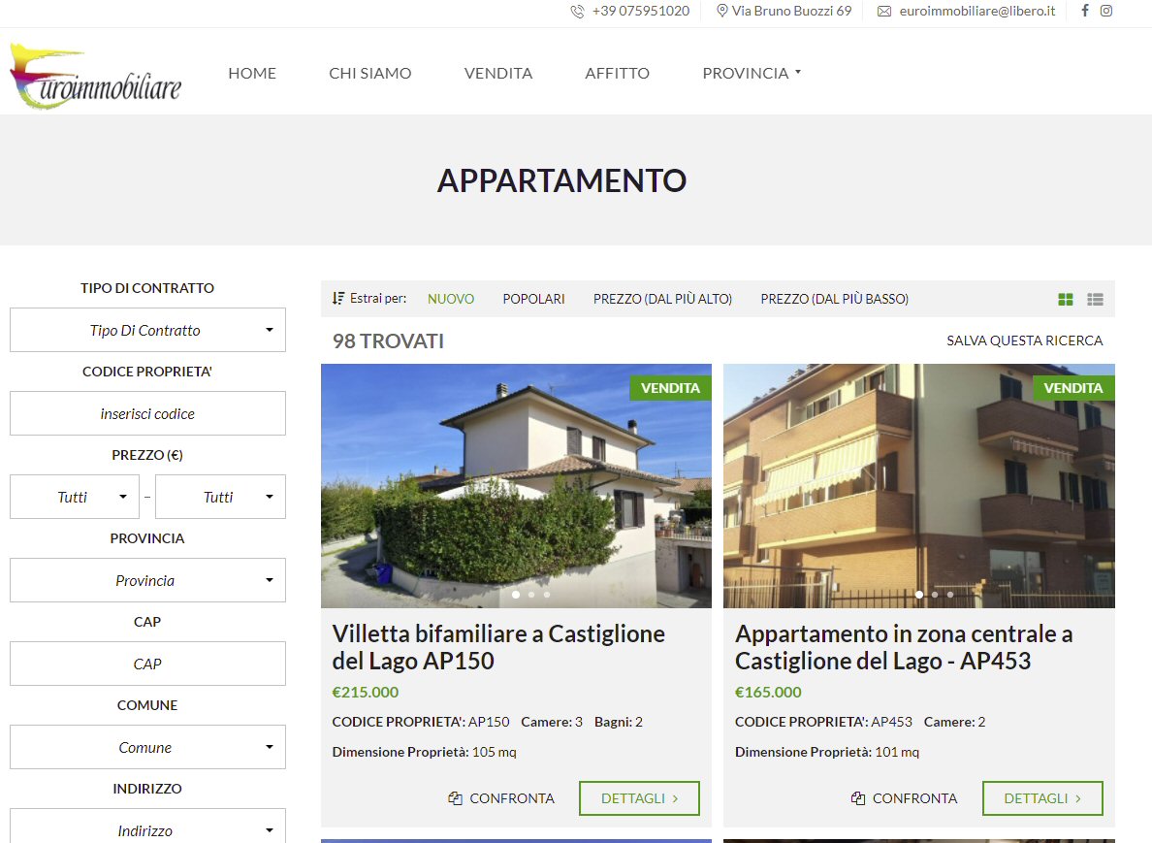The image size is (1152, 843).
Task: Open the Instagram icon
Action: click(x=1105, y=11)
